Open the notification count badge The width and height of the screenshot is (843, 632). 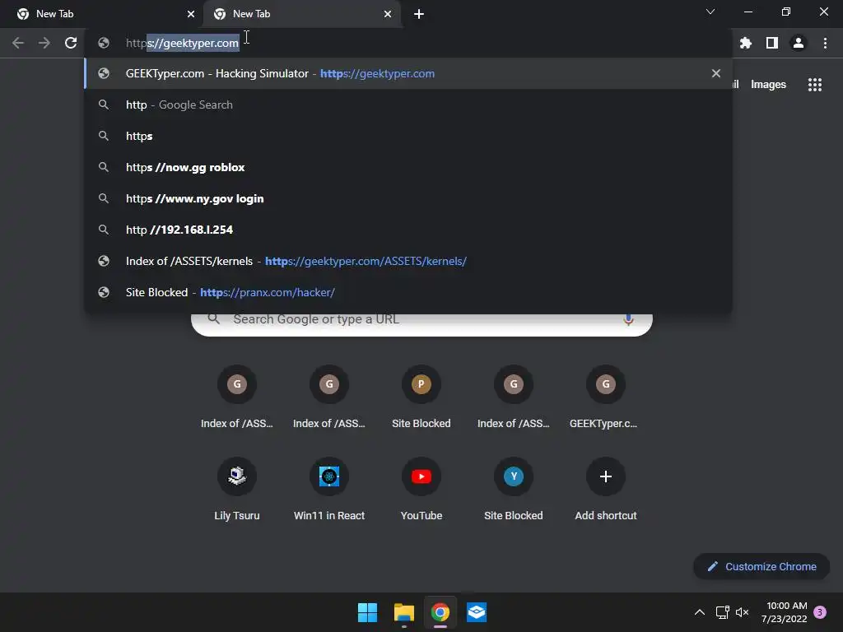821,612
